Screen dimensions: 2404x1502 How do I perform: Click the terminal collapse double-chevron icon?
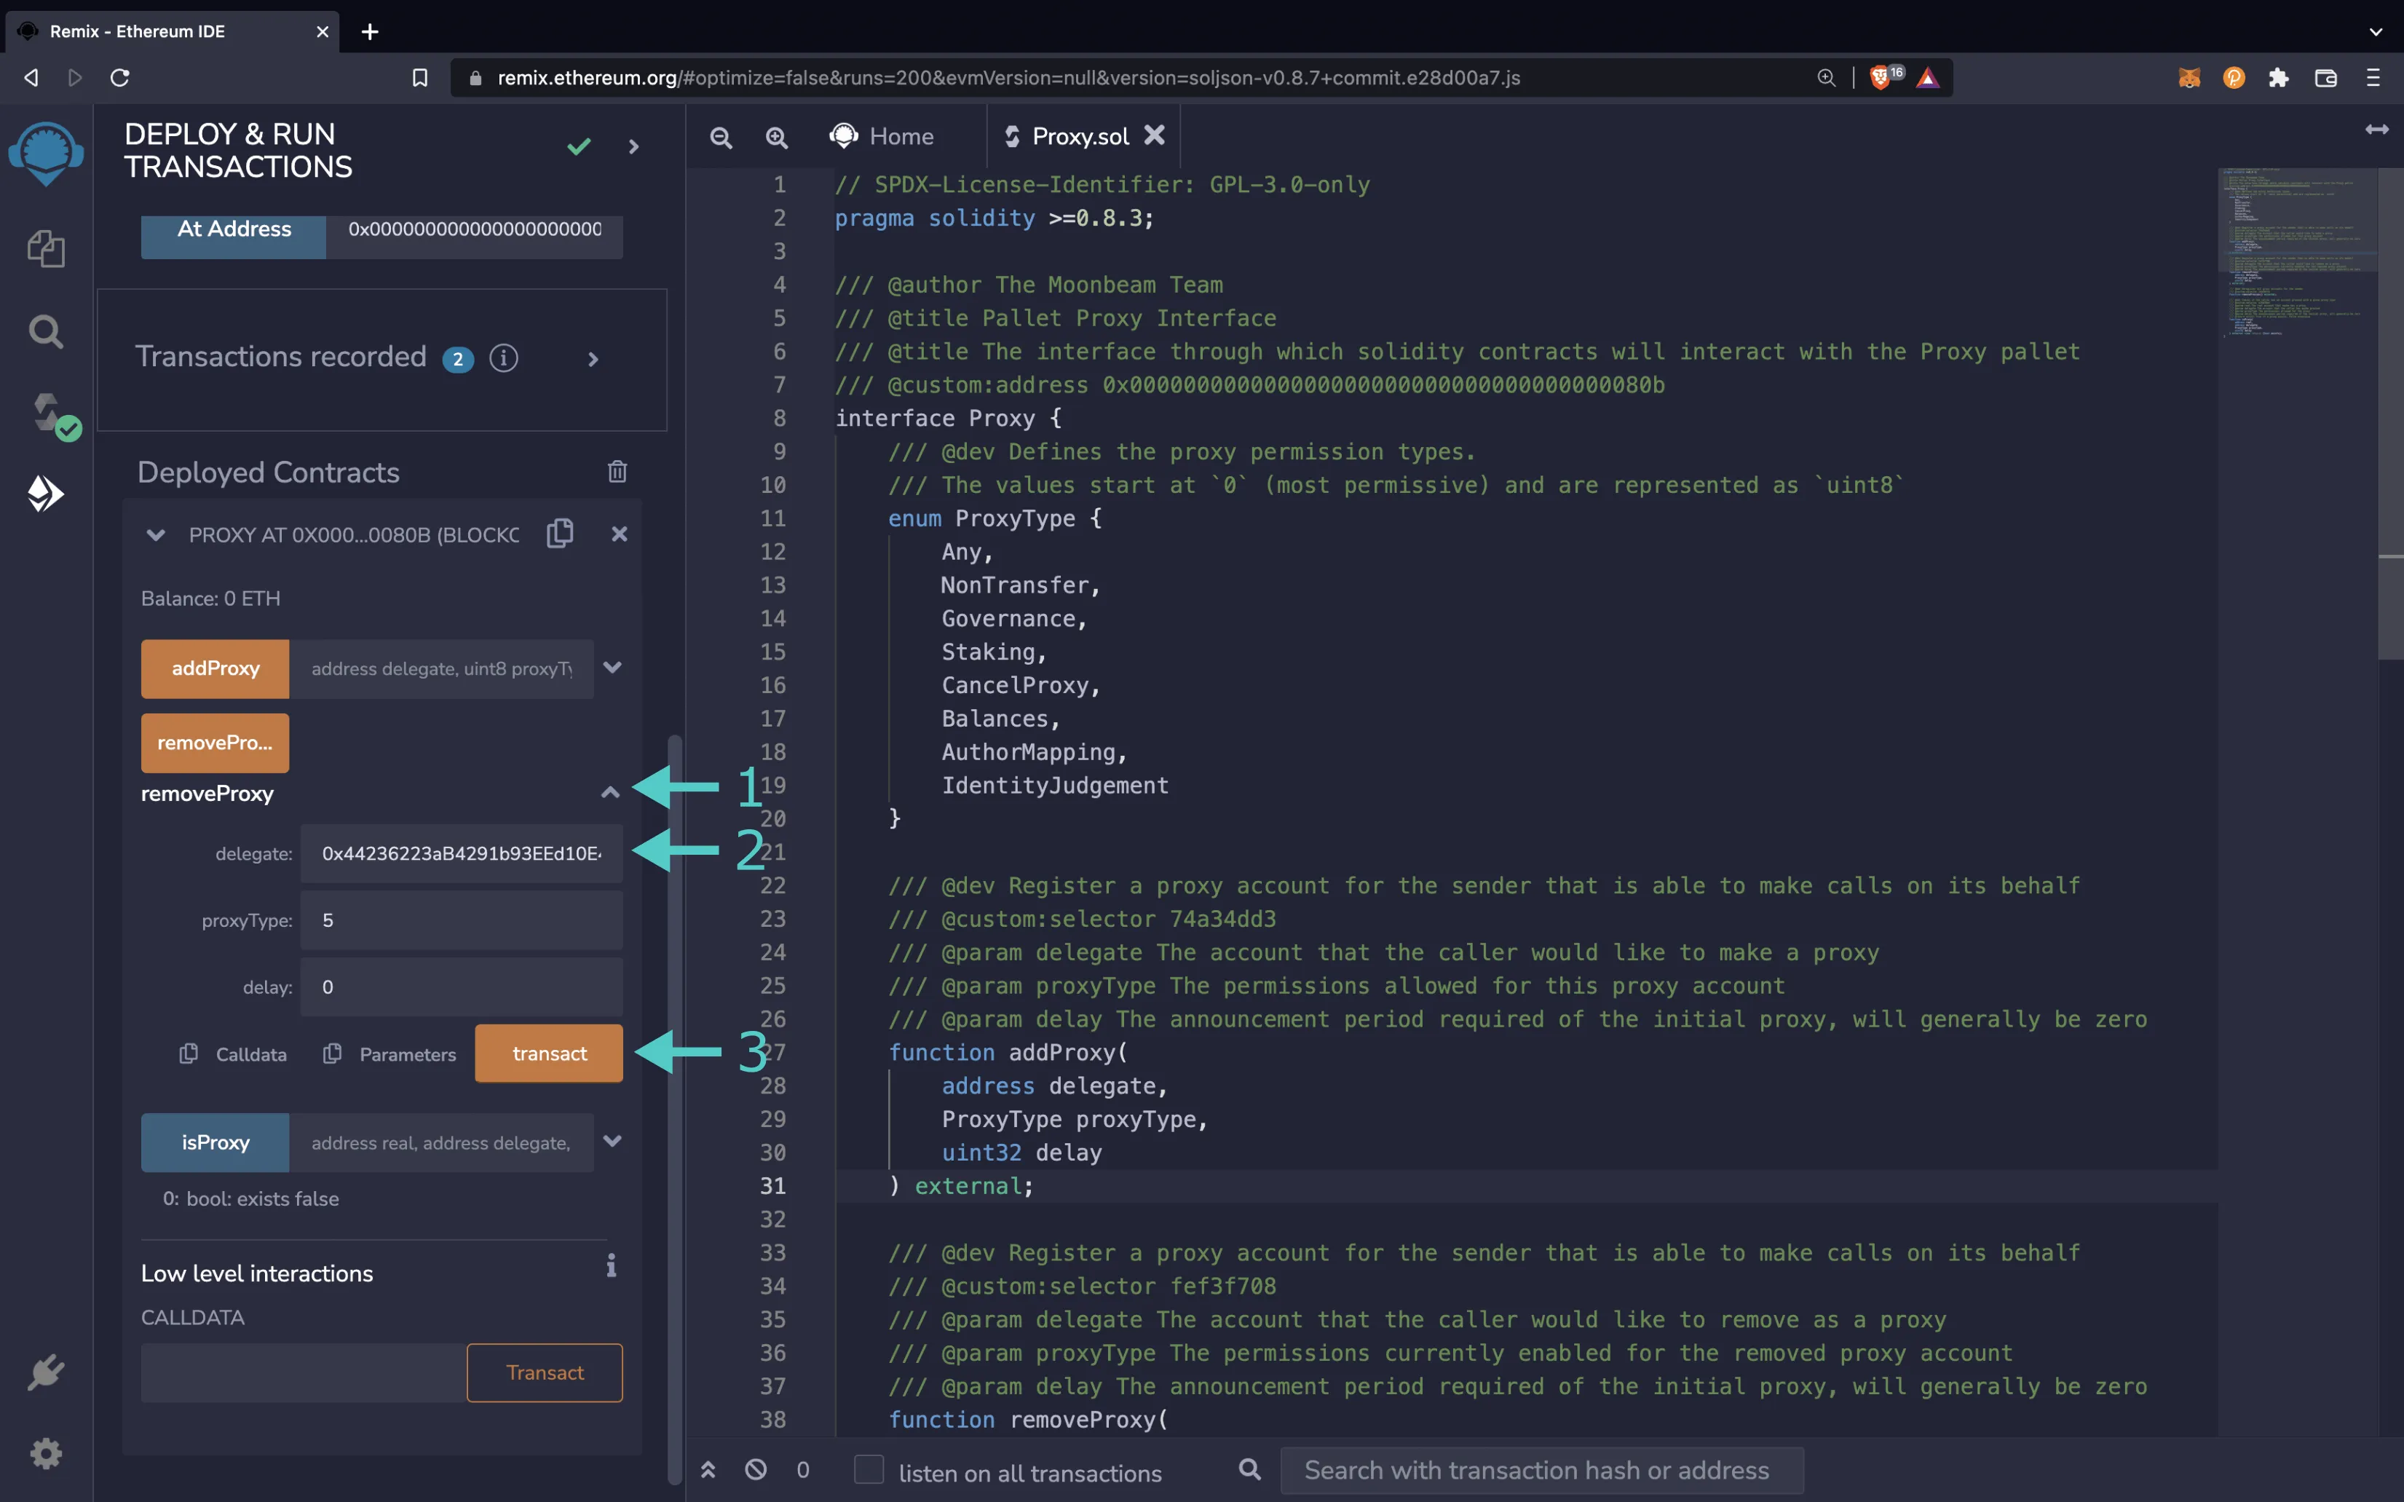click(708, 1469)
